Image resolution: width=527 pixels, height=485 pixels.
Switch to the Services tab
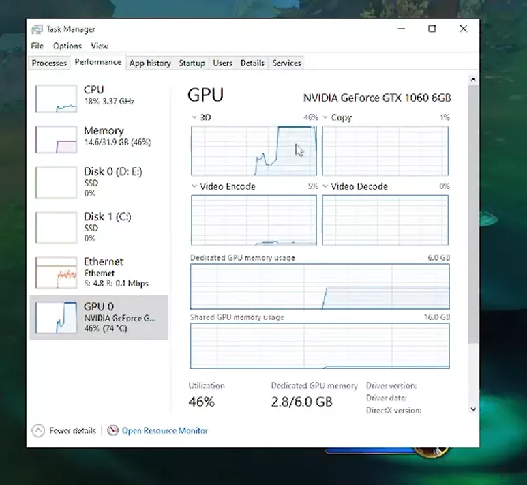(x=287, y=63)
